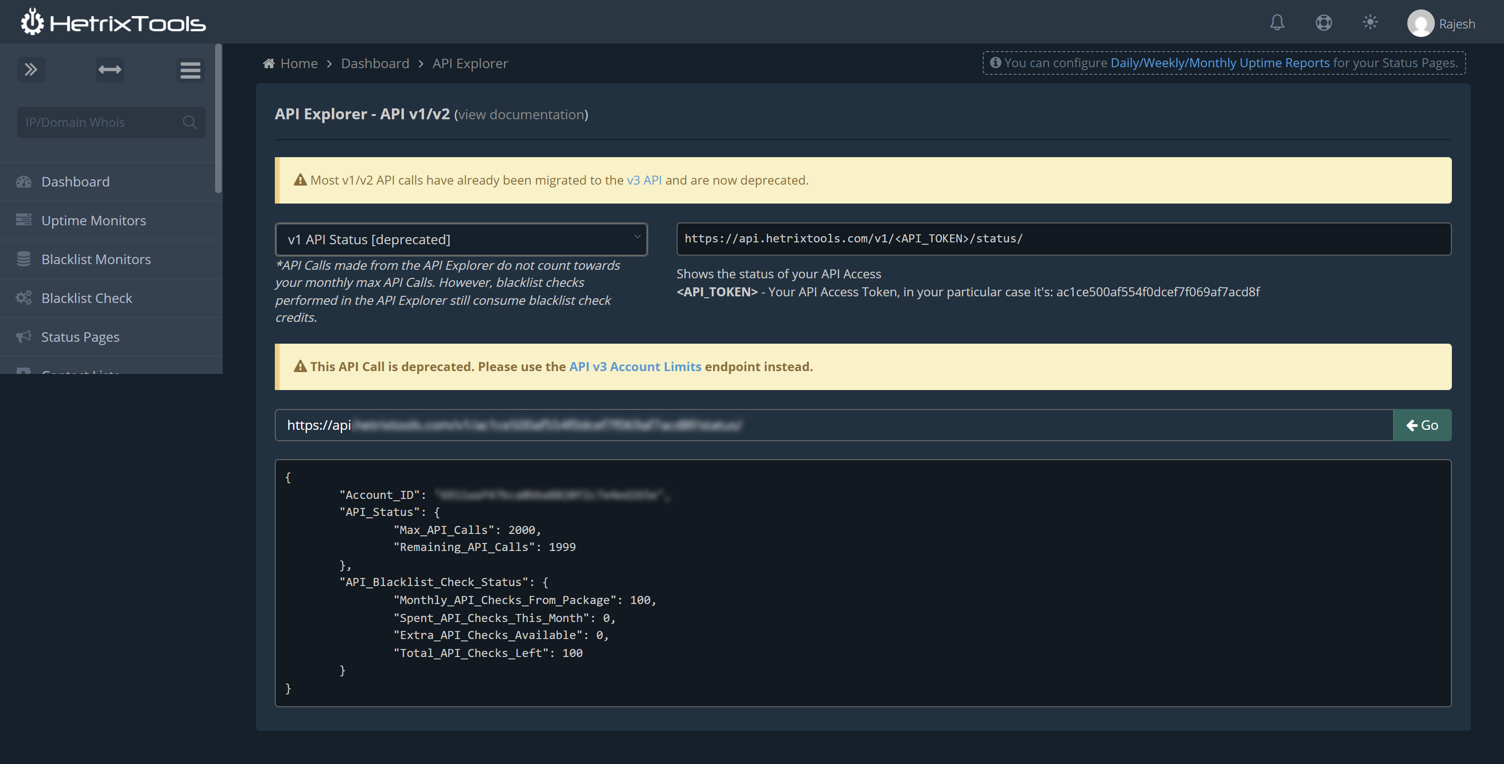1504x764 pixels.
Task: Click the HetrixTools logo
Action: [113, 22]
